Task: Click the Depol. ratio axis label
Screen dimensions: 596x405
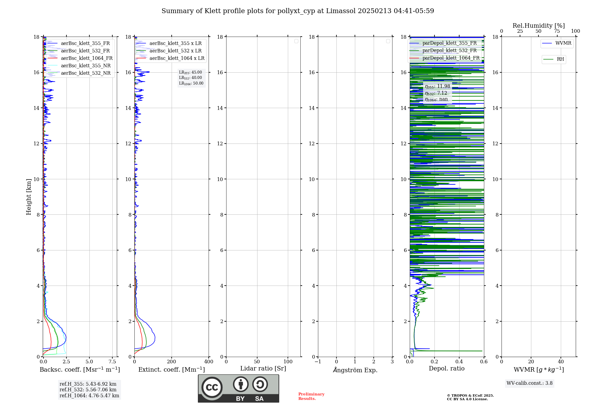Action: point(447,368)
